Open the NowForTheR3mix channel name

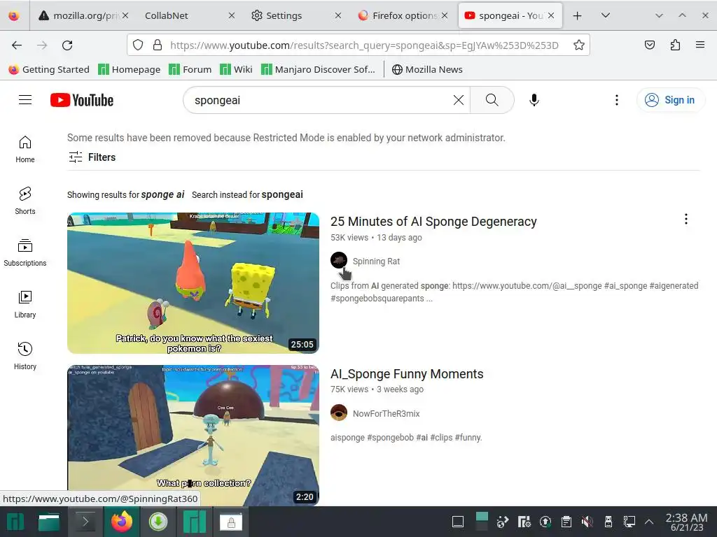click(386, 413)
